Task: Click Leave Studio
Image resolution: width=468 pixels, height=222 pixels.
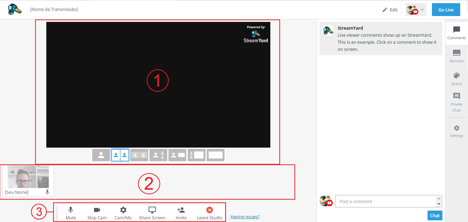Action: coord(209,213)
